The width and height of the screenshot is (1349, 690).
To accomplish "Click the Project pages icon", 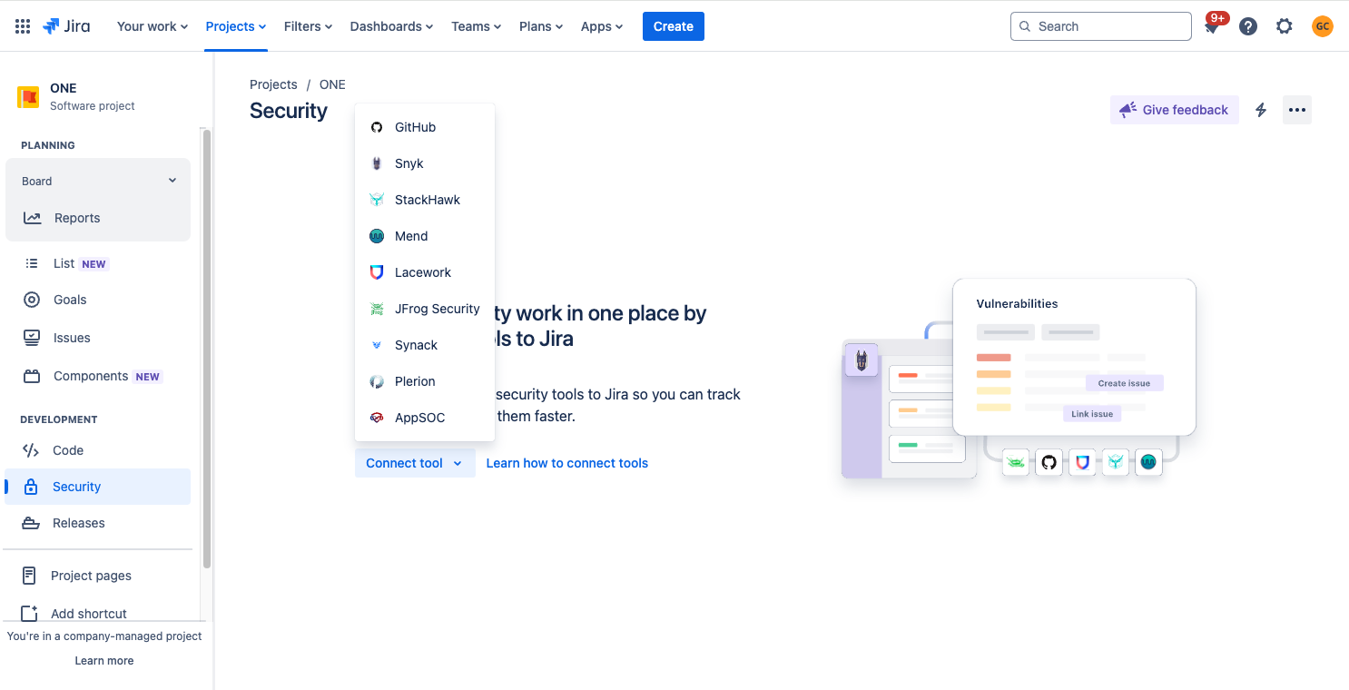I will 30,576.
